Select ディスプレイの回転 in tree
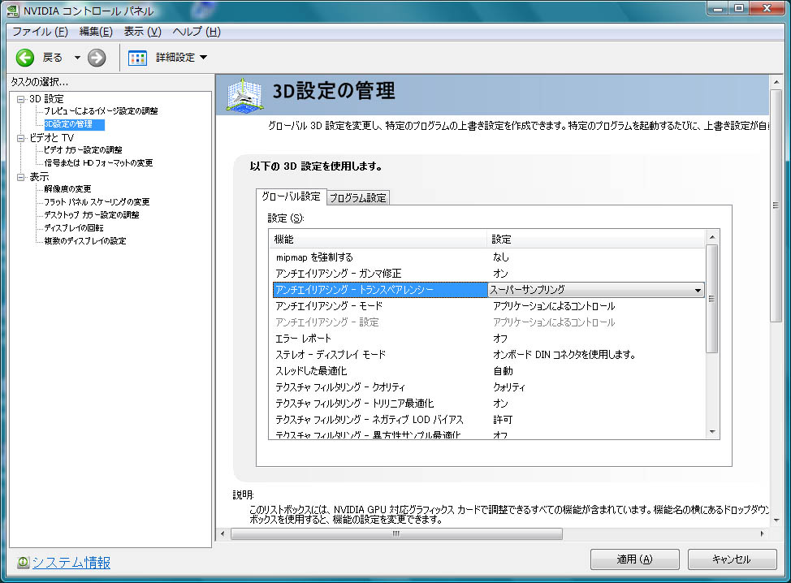 [74, 228]
